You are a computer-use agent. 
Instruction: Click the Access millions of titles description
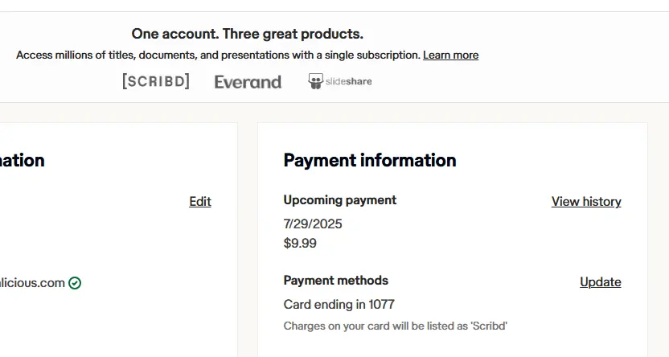pyautogui.click(x=219, y=55)
